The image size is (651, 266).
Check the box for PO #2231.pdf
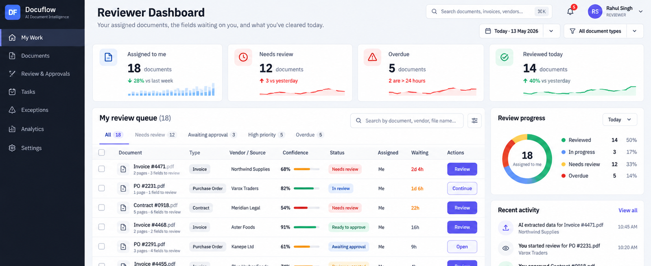102,188
